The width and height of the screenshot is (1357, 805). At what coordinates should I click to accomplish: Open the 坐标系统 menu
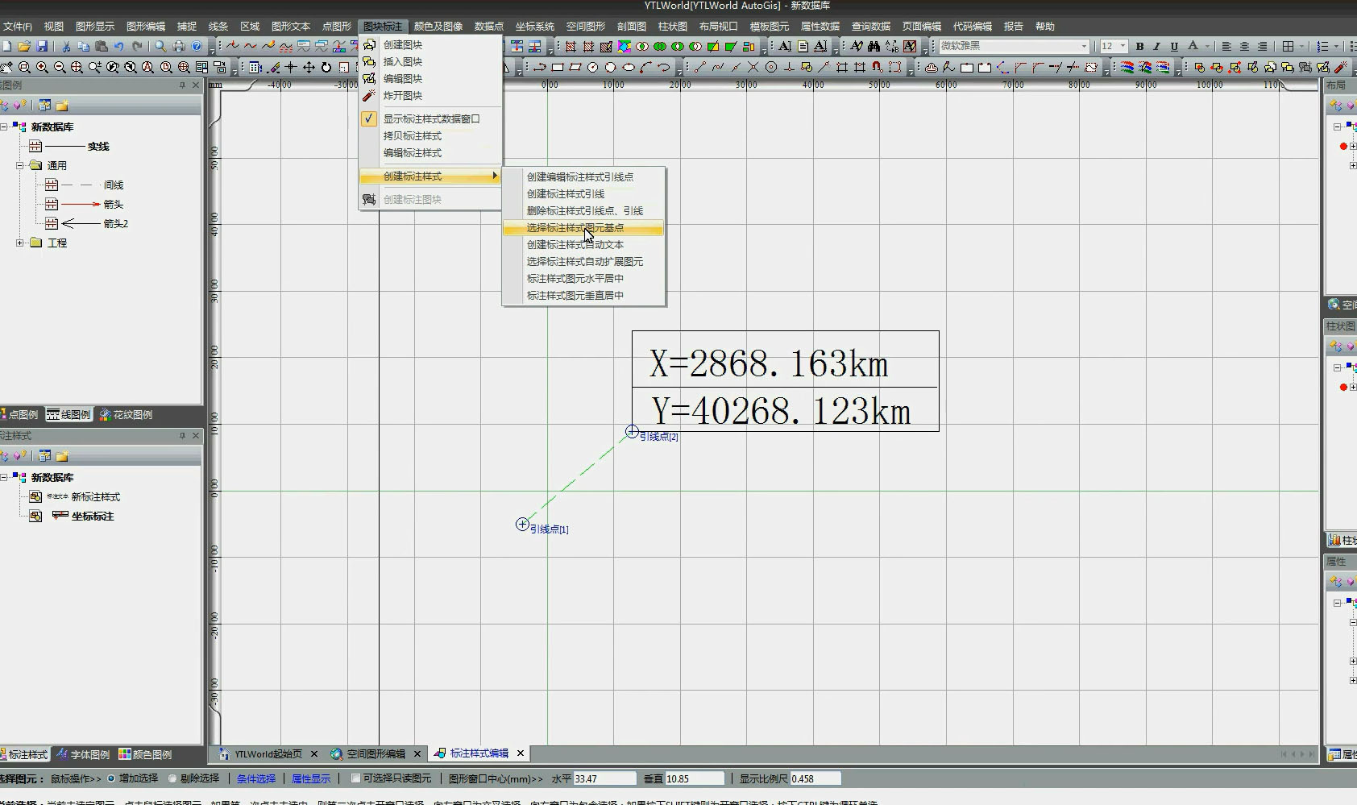click(x=534, y=27)
